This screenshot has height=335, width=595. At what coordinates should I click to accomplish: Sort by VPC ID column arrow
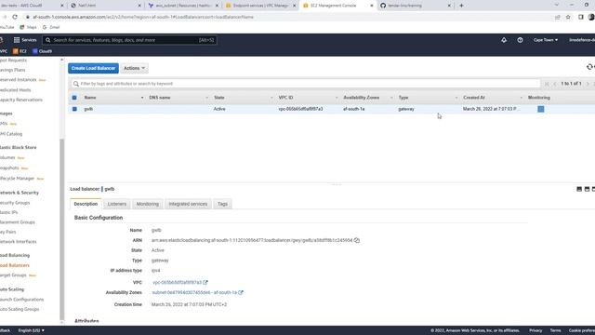(337, 98)
